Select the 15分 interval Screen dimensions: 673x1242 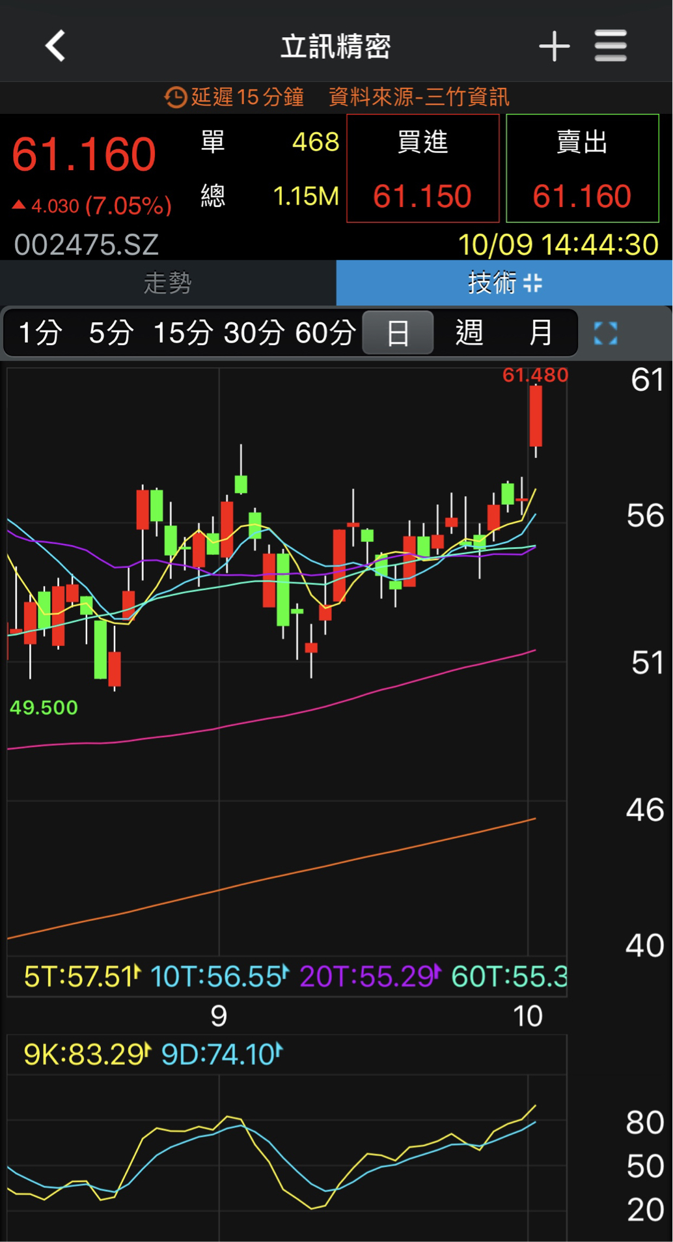pos(183,333)
